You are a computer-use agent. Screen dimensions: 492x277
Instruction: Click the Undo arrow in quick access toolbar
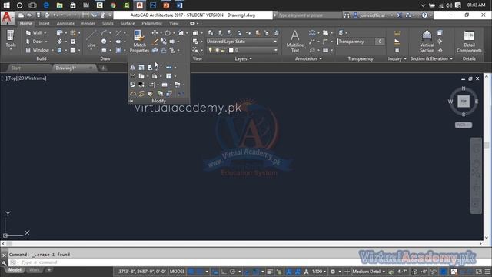[55, 15]
